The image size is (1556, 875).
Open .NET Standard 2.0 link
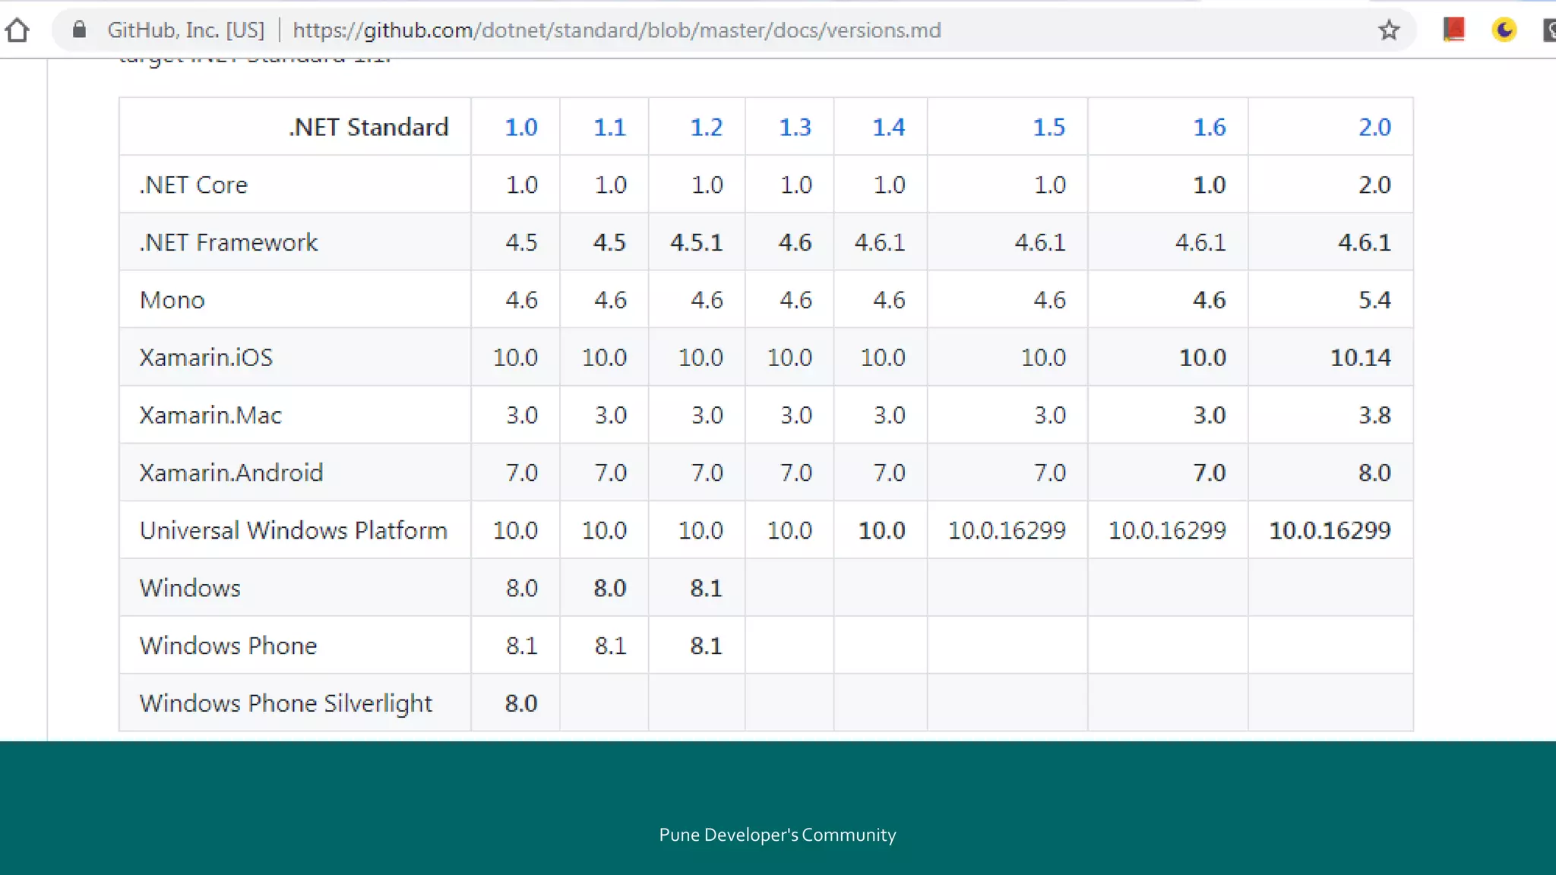click(1375, 127)
